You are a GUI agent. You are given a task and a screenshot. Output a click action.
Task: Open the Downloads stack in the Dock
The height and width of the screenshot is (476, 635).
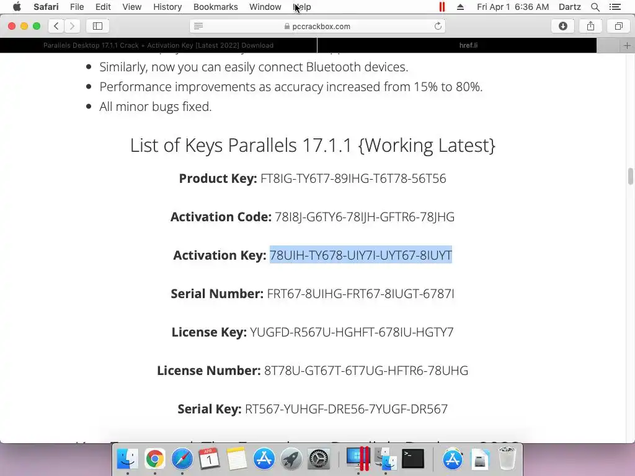(x=479, y=459)
